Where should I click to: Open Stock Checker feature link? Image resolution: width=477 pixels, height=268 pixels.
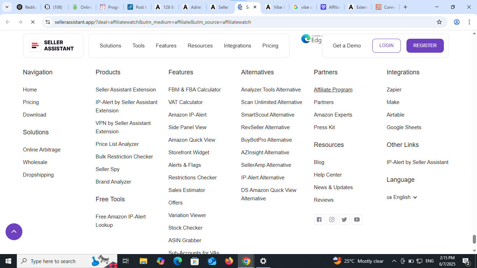185,228
